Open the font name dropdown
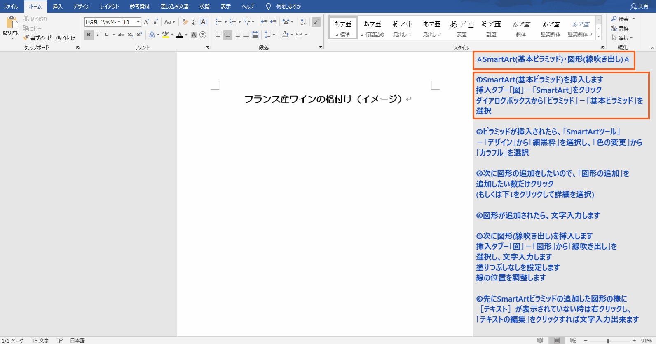Screen dimensions: 656x344 119,22
